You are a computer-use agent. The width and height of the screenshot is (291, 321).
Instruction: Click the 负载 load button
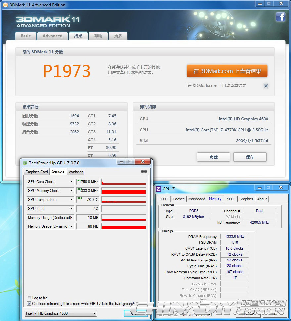[214, 157]
